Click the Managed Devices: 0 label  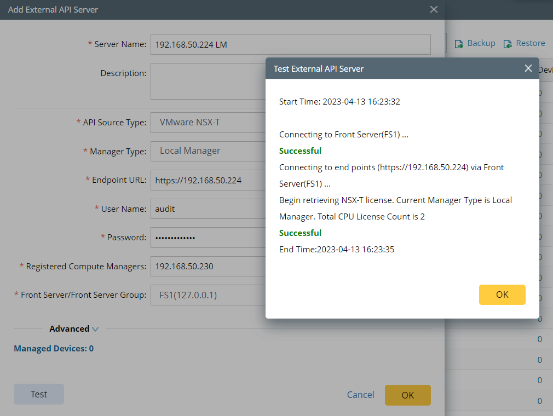pos(53,348)
